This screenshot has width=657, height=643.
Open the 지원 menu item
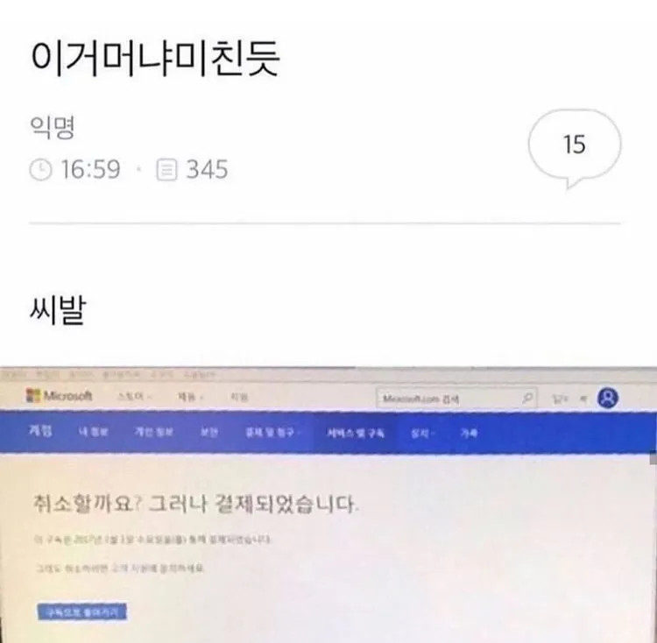(239, 396)
